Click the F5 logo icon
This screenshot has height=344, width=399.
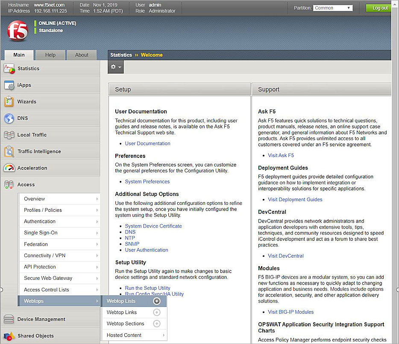pos(18,31)
